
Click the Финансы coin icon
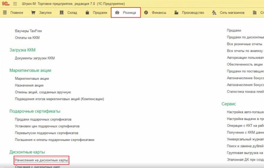click(x=146, y=12)
